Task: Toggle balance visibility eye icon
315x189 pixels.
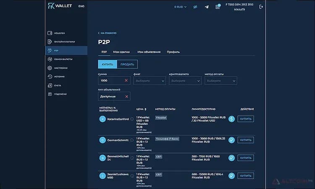Action: pyautogui.click(x=195, y=7)
